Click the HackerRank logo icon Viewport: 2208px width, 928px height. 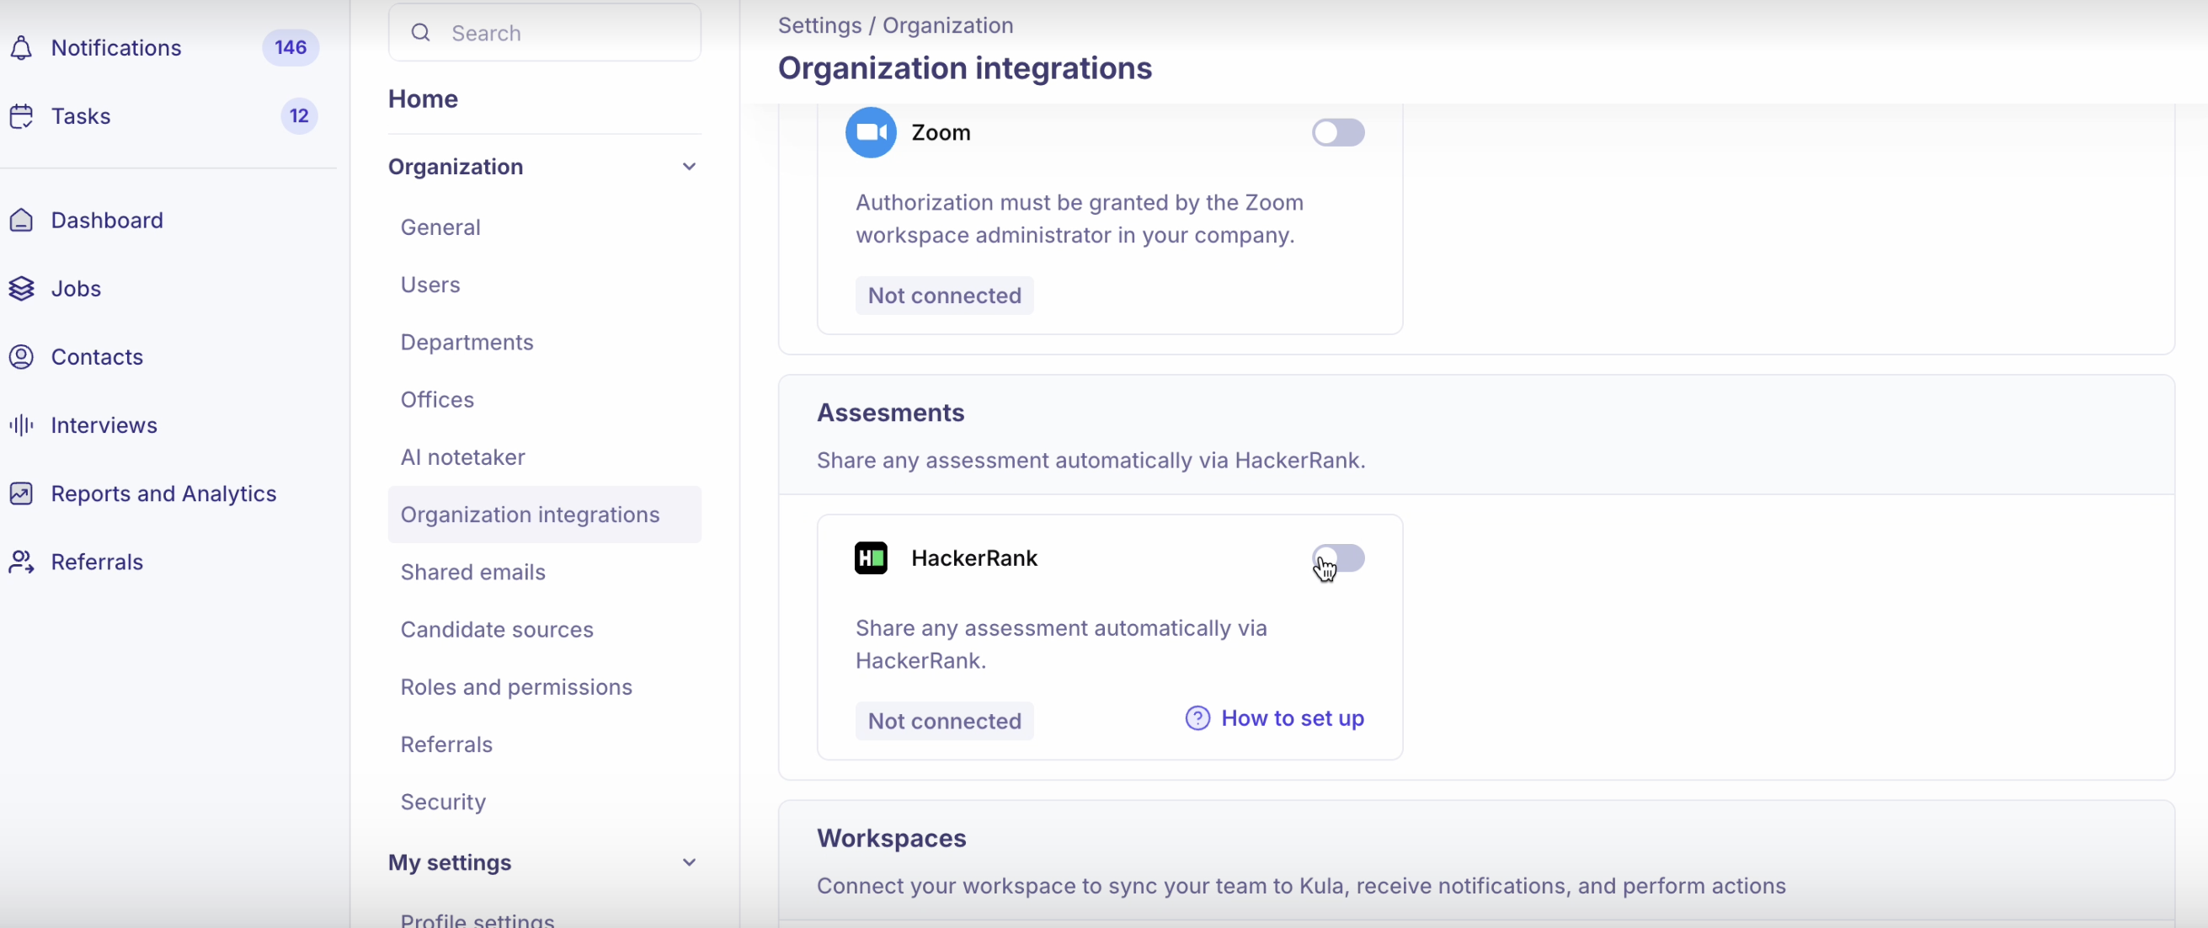tap(871, 557)
